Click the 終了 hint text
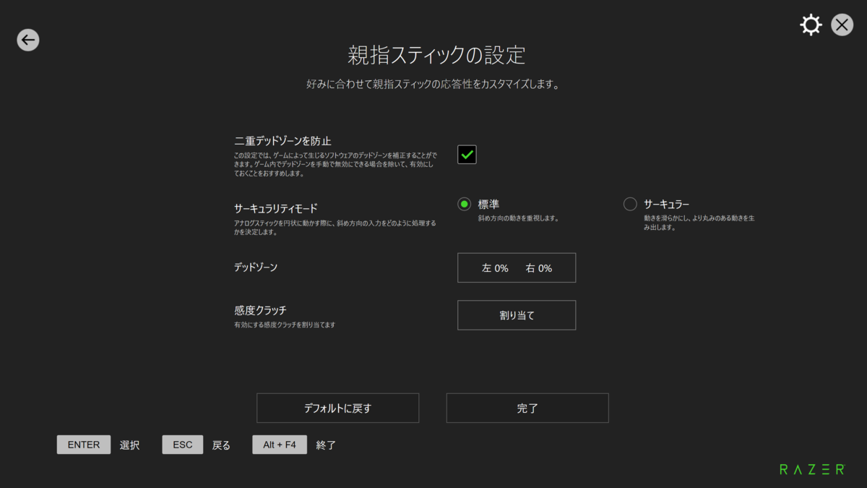Image resolution: width=867 pixels, height=488 pixels. 327,445
